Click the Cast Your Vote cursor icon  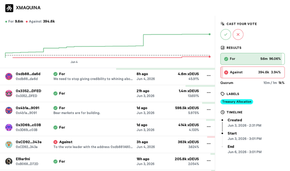point(223,23)
